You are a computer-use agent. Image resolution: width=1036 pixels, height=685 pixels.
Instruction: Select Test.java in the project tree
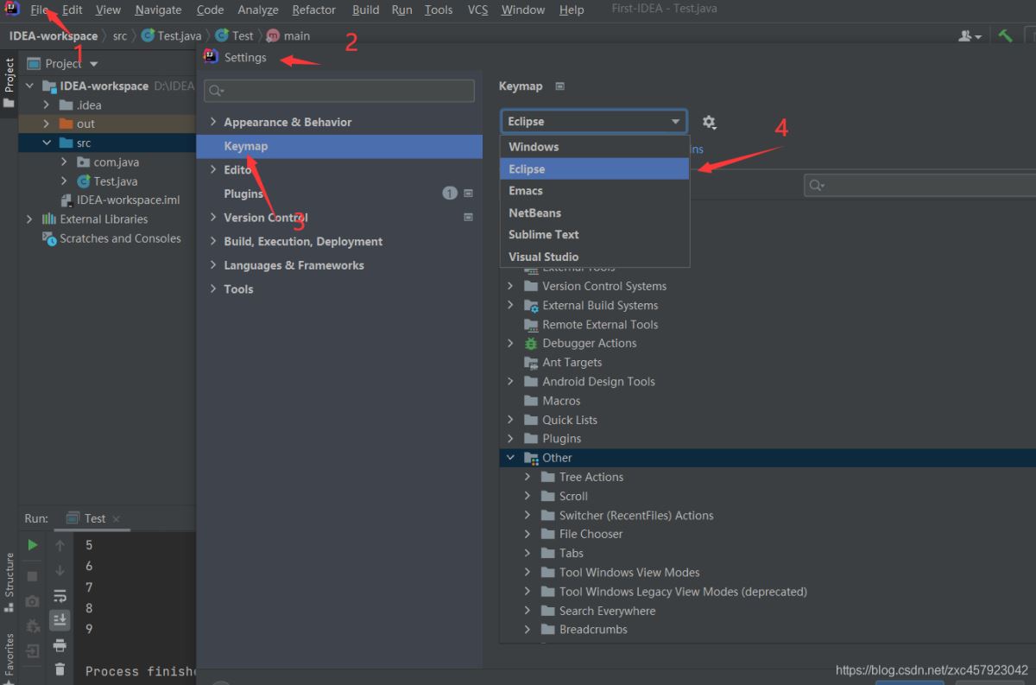coord(116,181)
